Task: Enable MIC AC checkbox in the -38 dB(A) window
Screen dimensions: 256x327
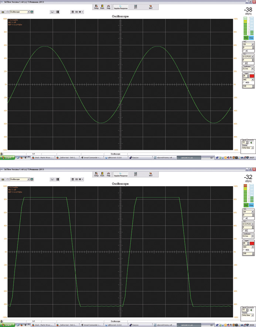Action: point(244,51)
